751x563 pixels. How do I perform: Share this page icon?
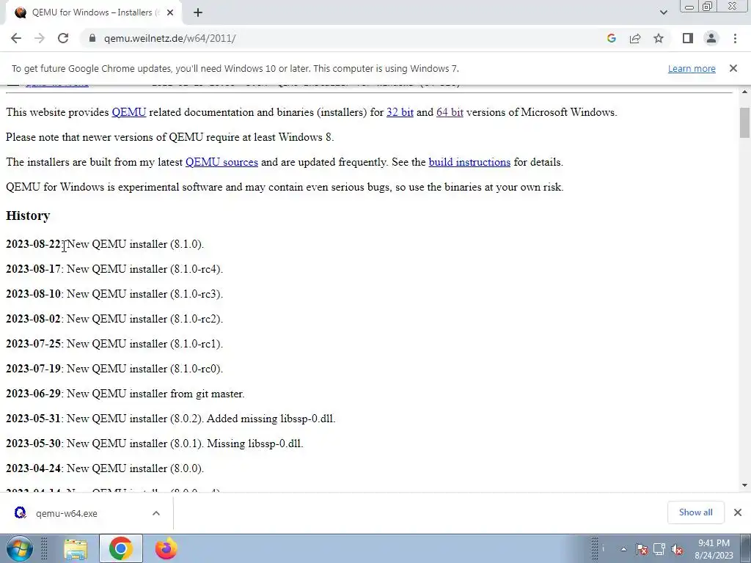[635, 38]
